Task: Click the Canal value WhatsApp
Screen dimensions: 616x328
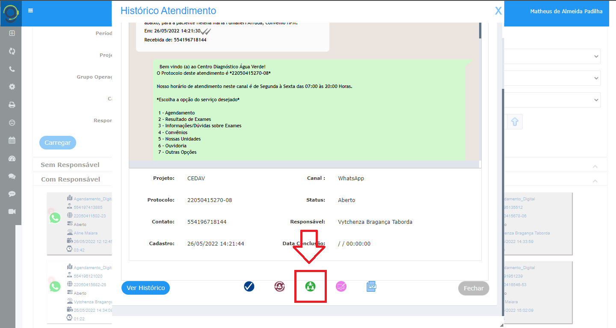Action: 351,178
